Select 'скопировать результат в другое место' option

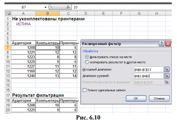point(87,62)
